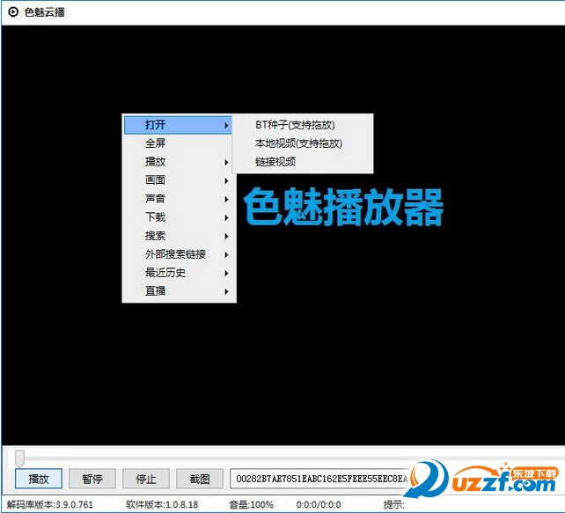Open the 直播 menu entry
565x513 pixels.
pos(179,291)
